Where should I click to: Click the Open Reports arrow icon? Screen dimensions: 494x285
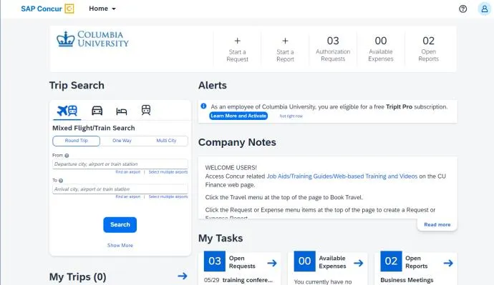[x=448, y=263]
